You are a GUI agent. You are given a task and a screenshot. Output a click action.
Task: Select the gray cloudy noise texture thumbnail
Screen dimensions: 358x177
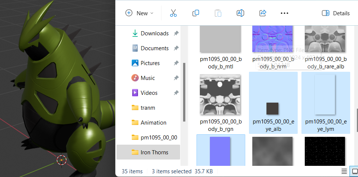273,151
